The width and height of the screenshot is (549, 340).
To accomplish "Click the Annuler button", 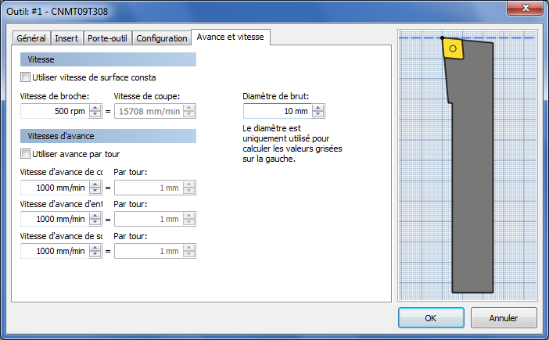I will [504, 318].
